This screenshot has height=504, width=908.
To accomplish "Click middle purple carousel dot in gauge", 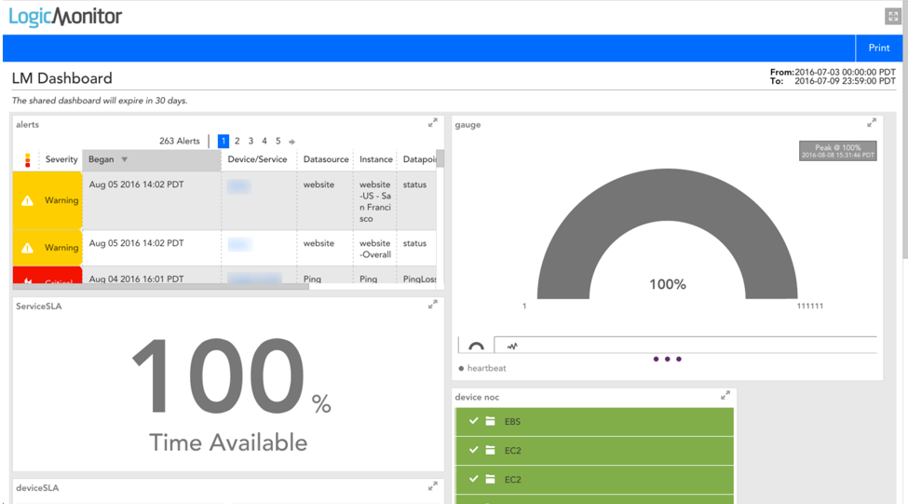I will click(x=667, y=360).
